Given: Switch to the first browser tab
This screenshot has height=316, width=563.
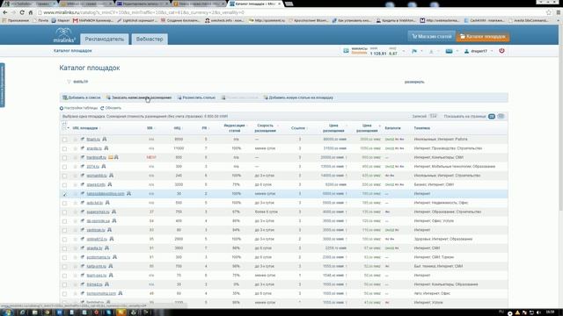Looking at the screenshot, I should coord(29,4).
